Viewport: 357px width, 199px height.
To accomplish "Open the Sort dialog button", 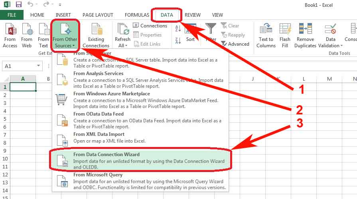I will click(190, 33).
